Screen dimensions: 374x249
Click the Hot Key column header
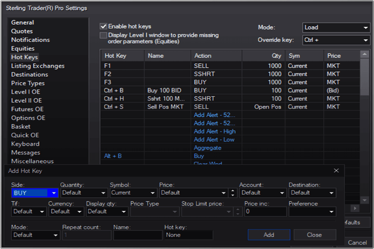click(123, 56)
